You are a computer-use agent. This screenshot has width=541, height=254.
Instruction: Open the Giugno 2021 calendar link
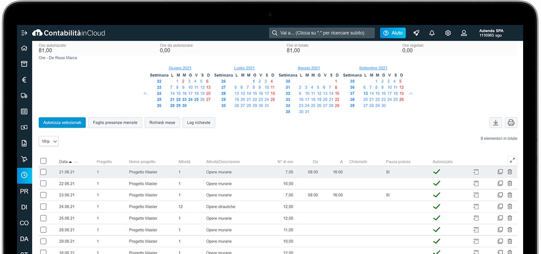click(x=180, y=68)
